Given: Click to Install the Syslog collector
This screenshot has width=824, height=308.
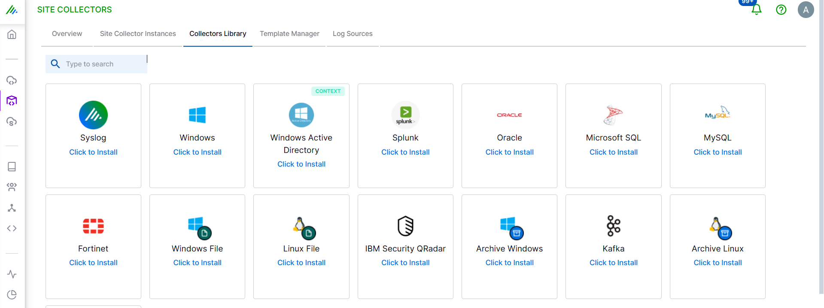Looking at the screenshot, I should click(x=93, y=152).
